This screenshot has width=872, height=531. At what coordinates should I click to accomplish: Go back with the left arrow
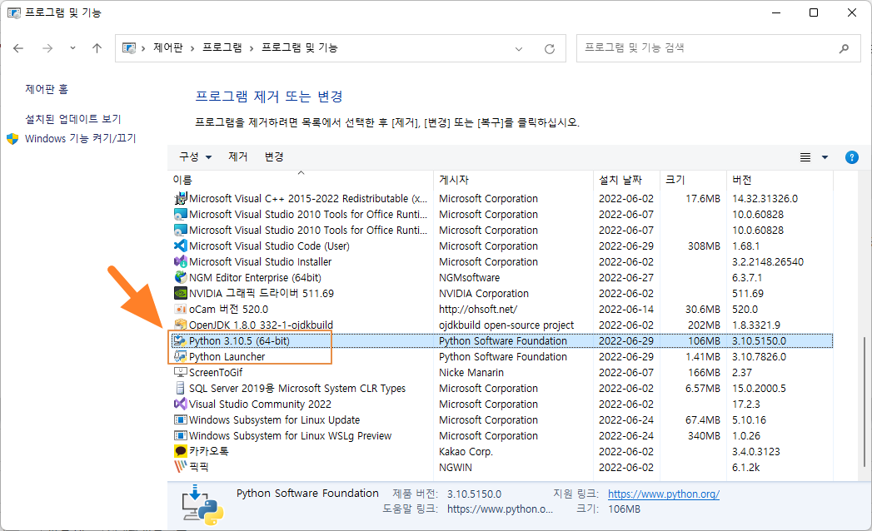point(18,48)
